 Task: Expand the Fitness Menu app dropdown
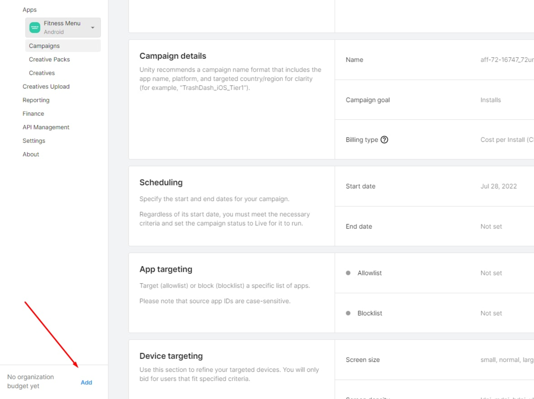[92, 28]
